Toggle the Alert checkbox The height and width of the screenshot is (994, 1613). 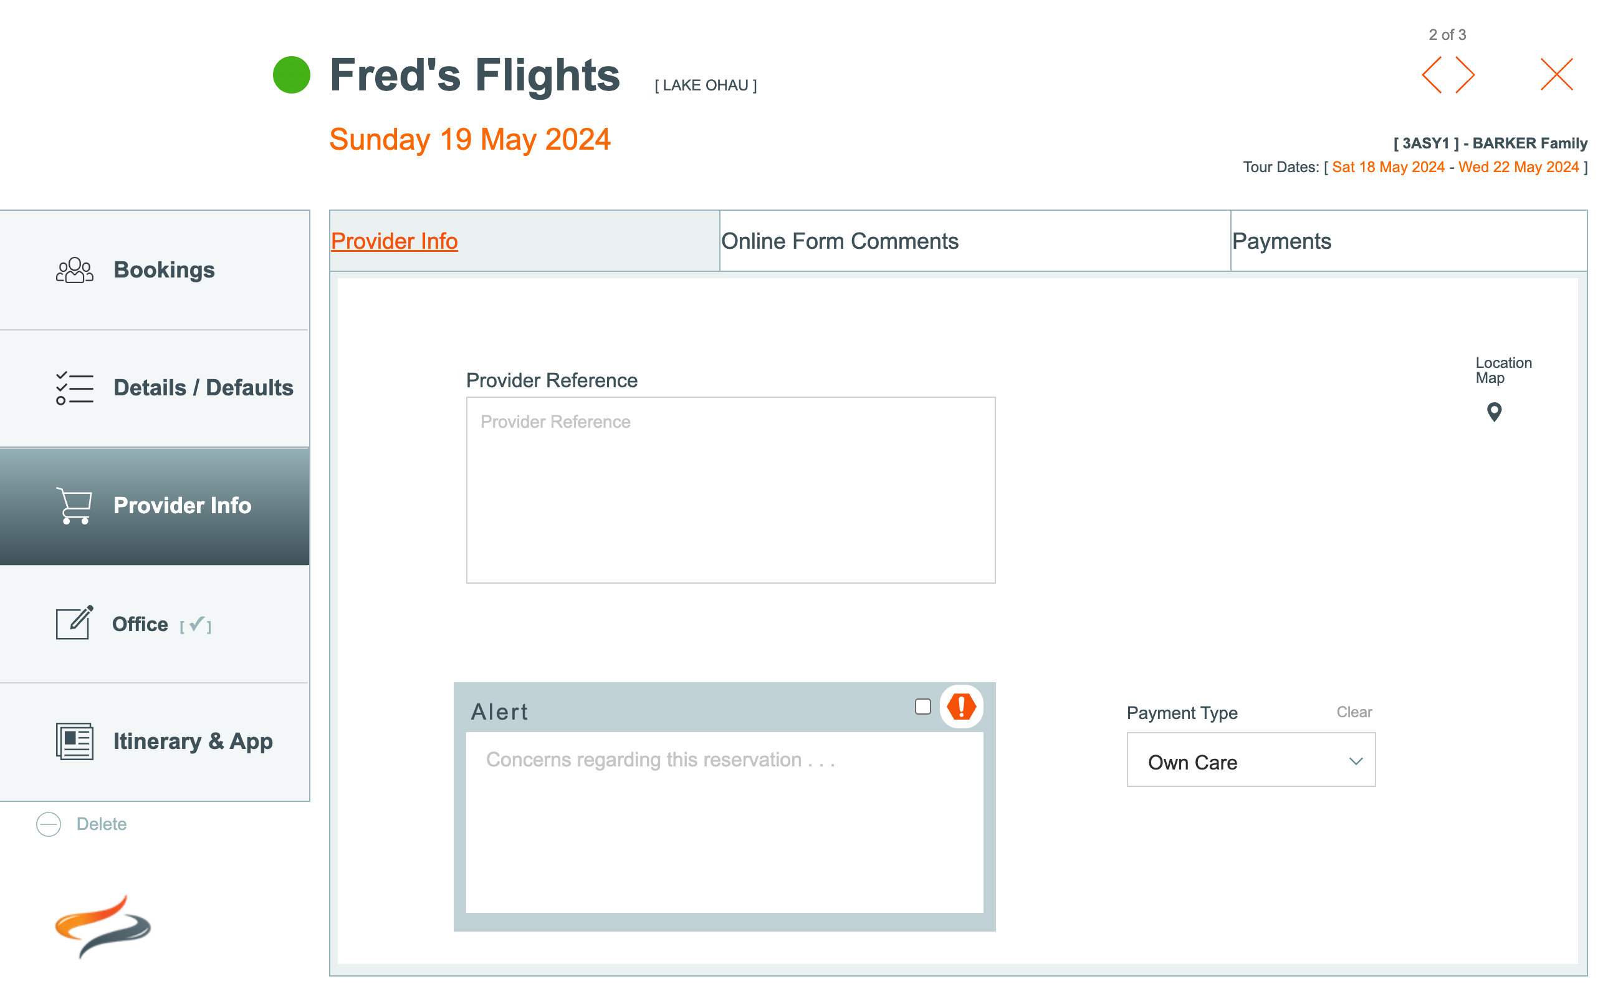[x=922, y=707]
